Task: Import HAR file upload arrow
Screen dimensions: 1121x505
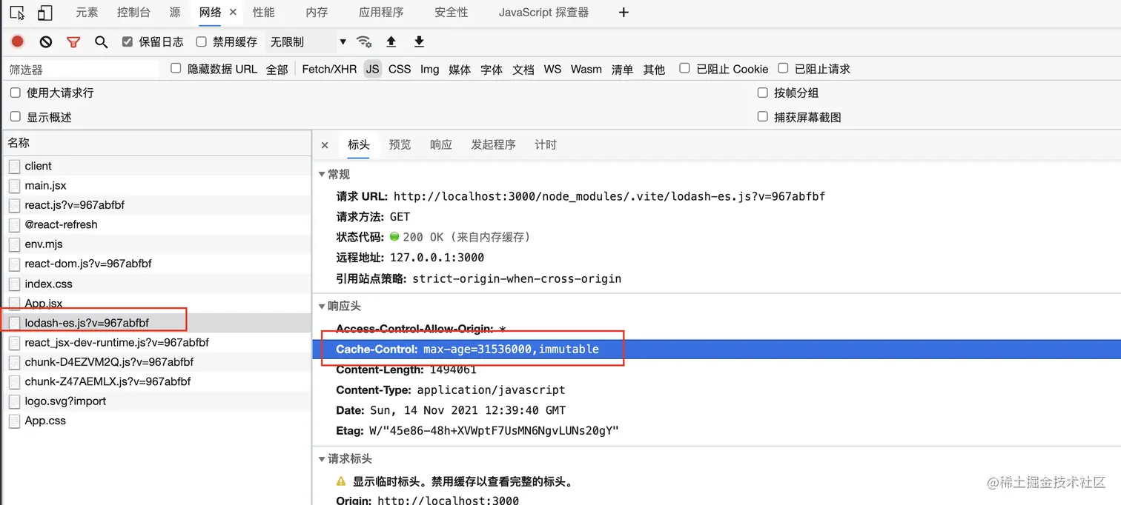Action: (x=391, y=41)
